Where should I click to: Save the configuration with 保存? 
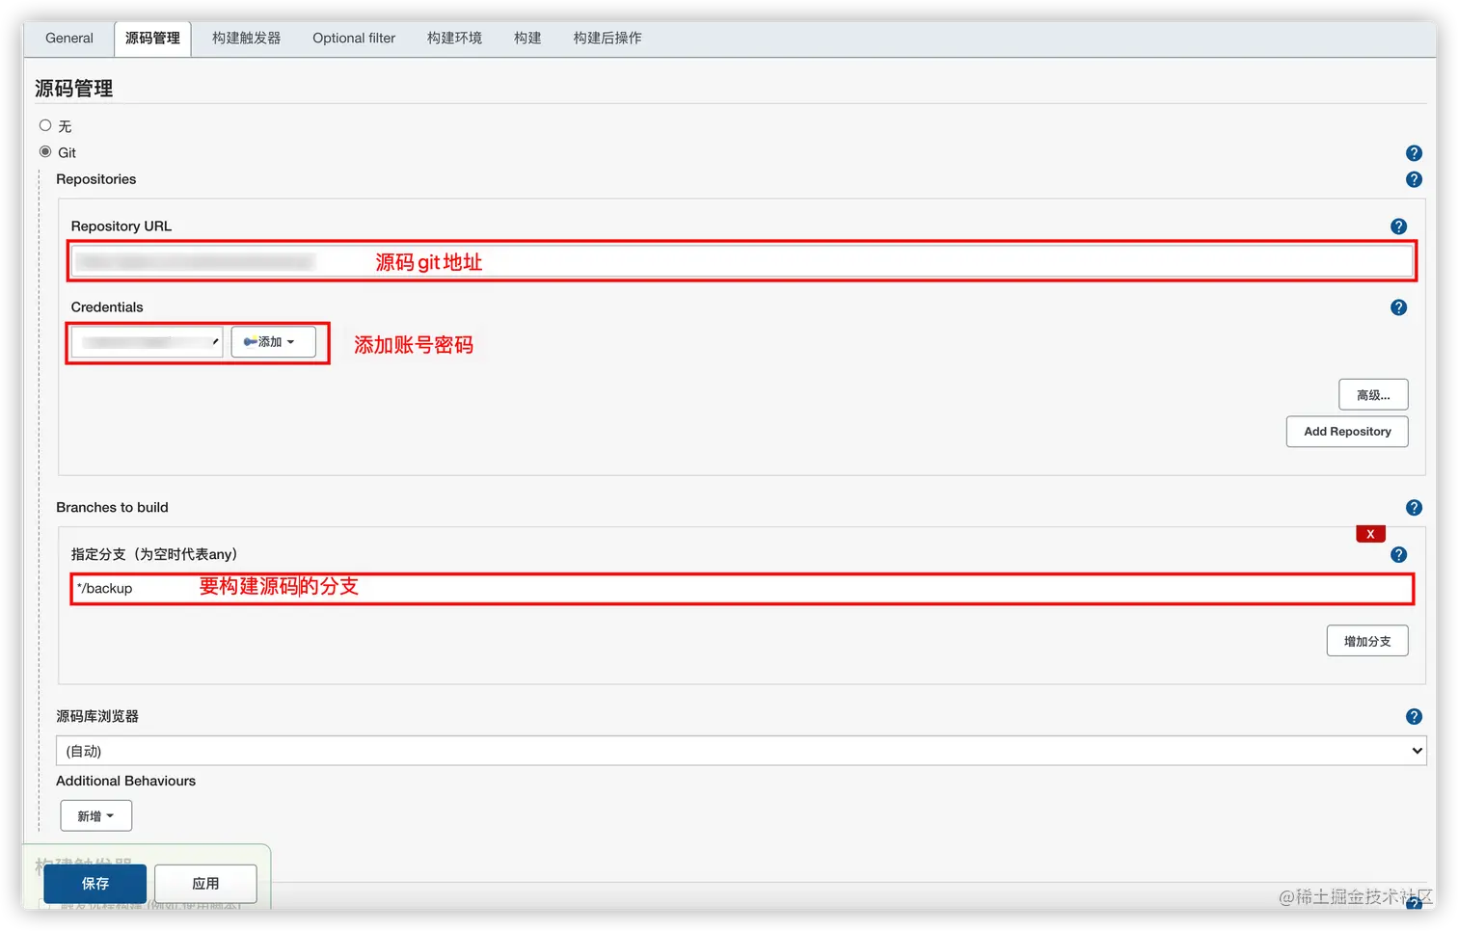[95, 884]
